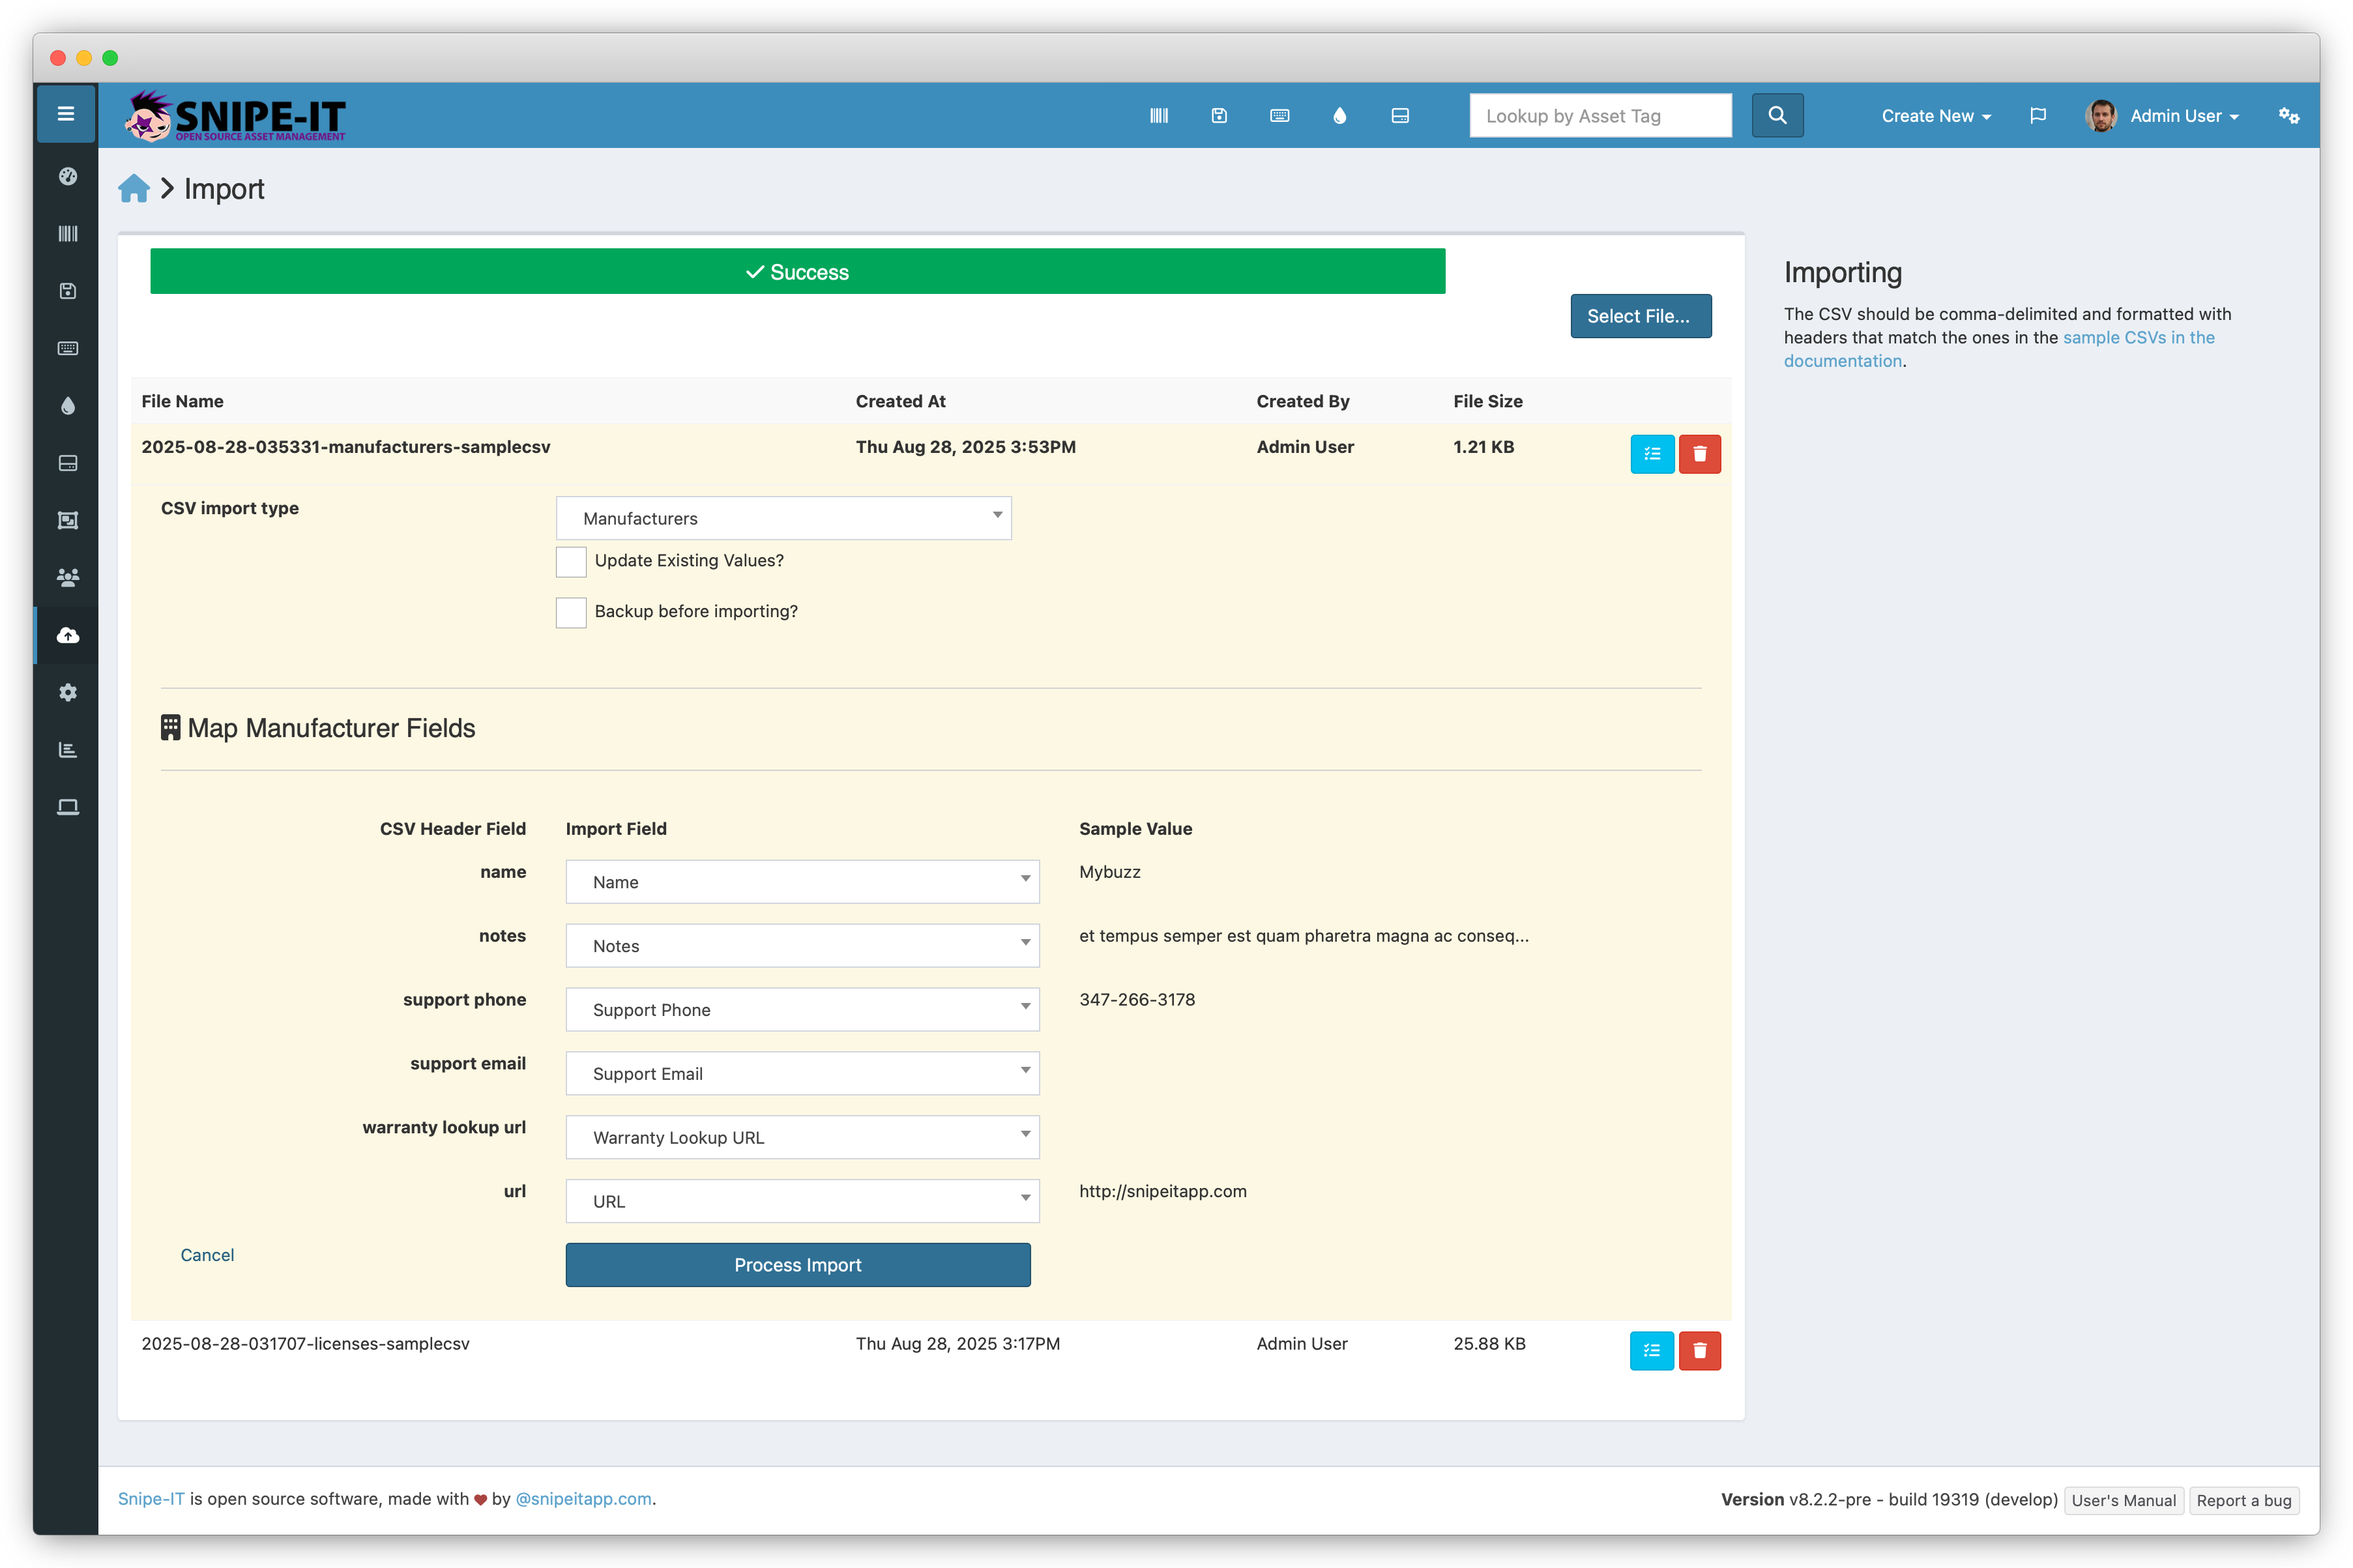Open the Name import field dropdown
2353x1568 pixels.
[x=802, y=882]
